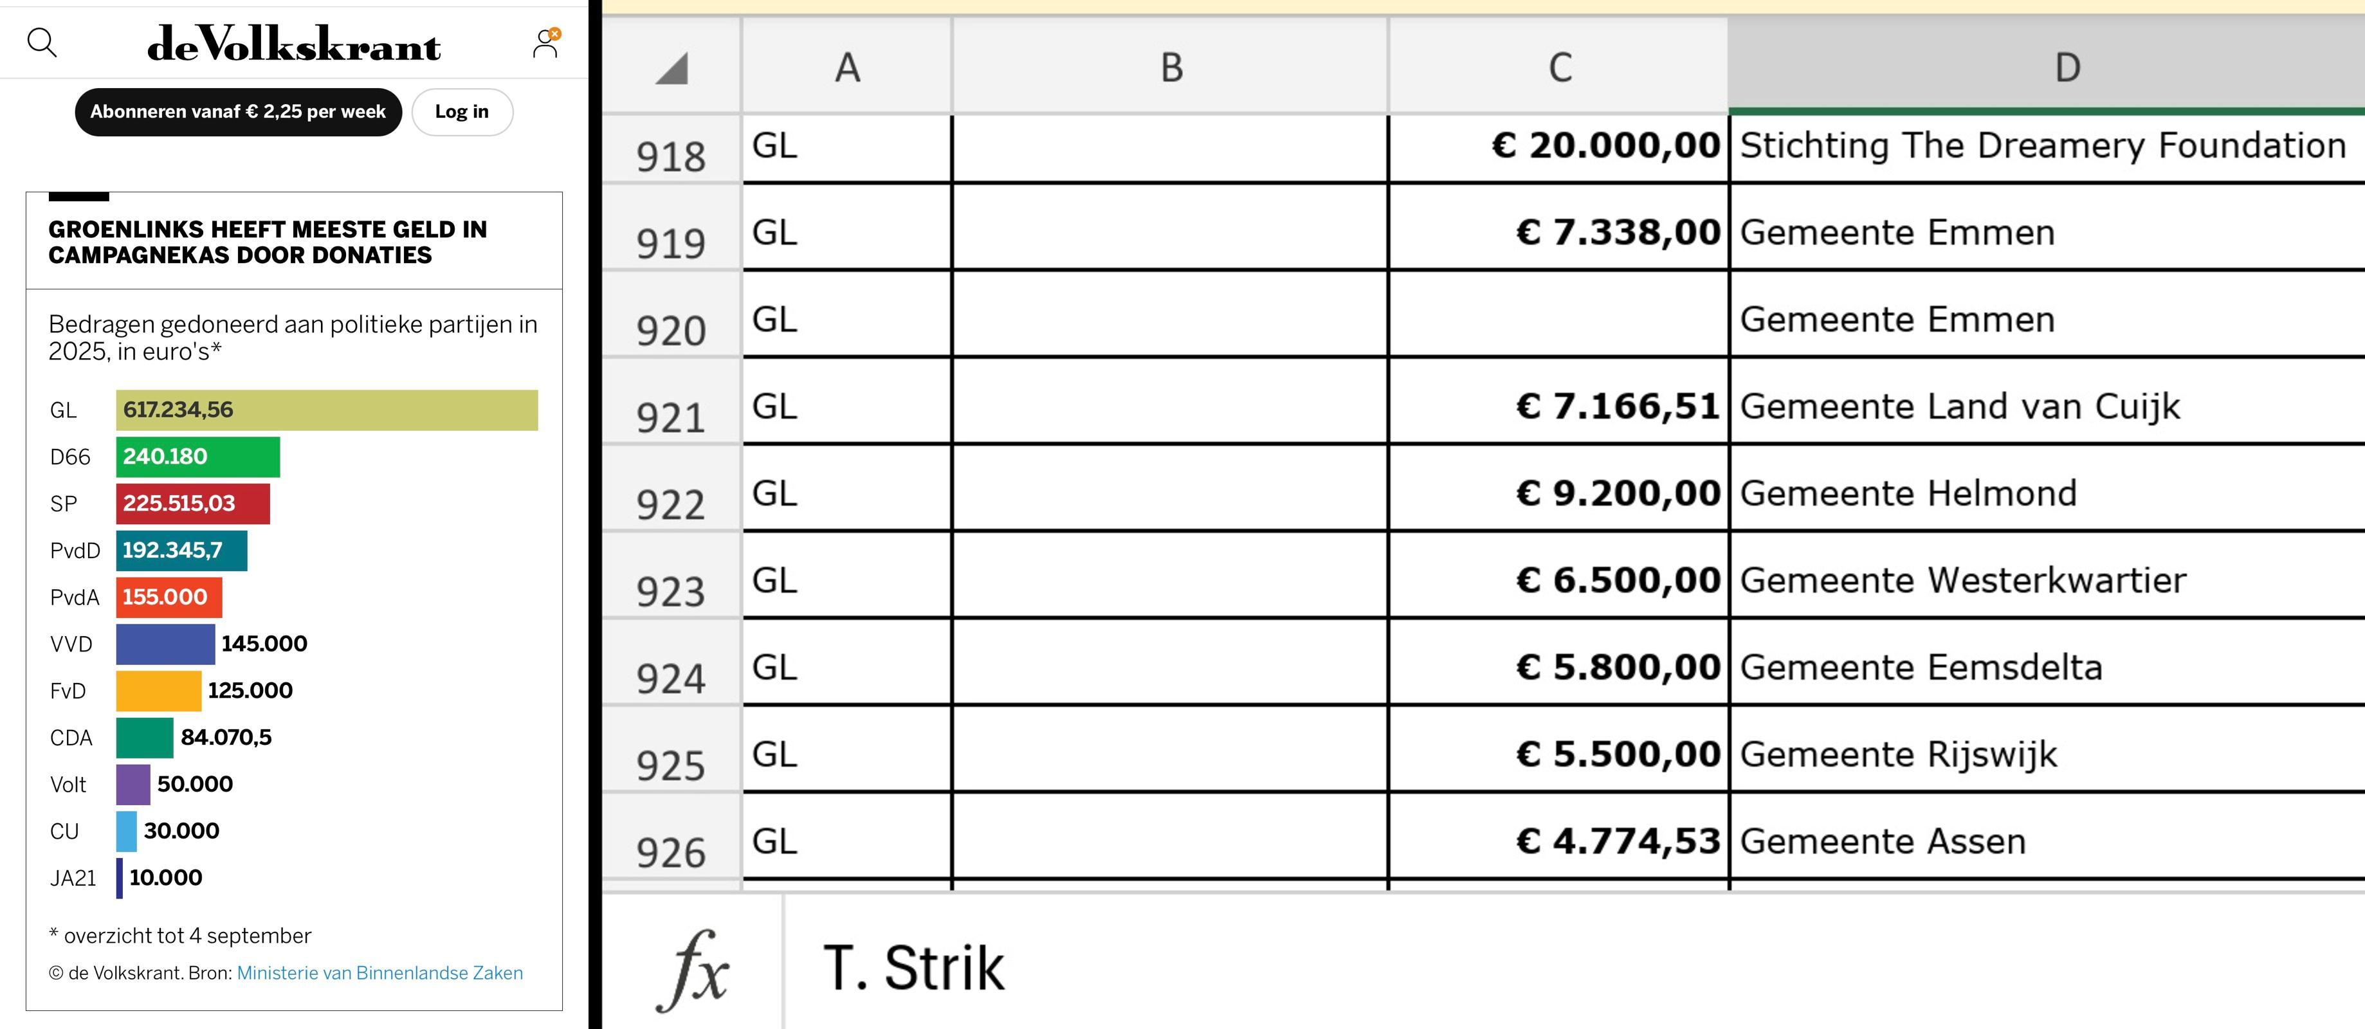The image size is (2365, 1029).
Task: Select row 920 header
Action: click(671, 329)
